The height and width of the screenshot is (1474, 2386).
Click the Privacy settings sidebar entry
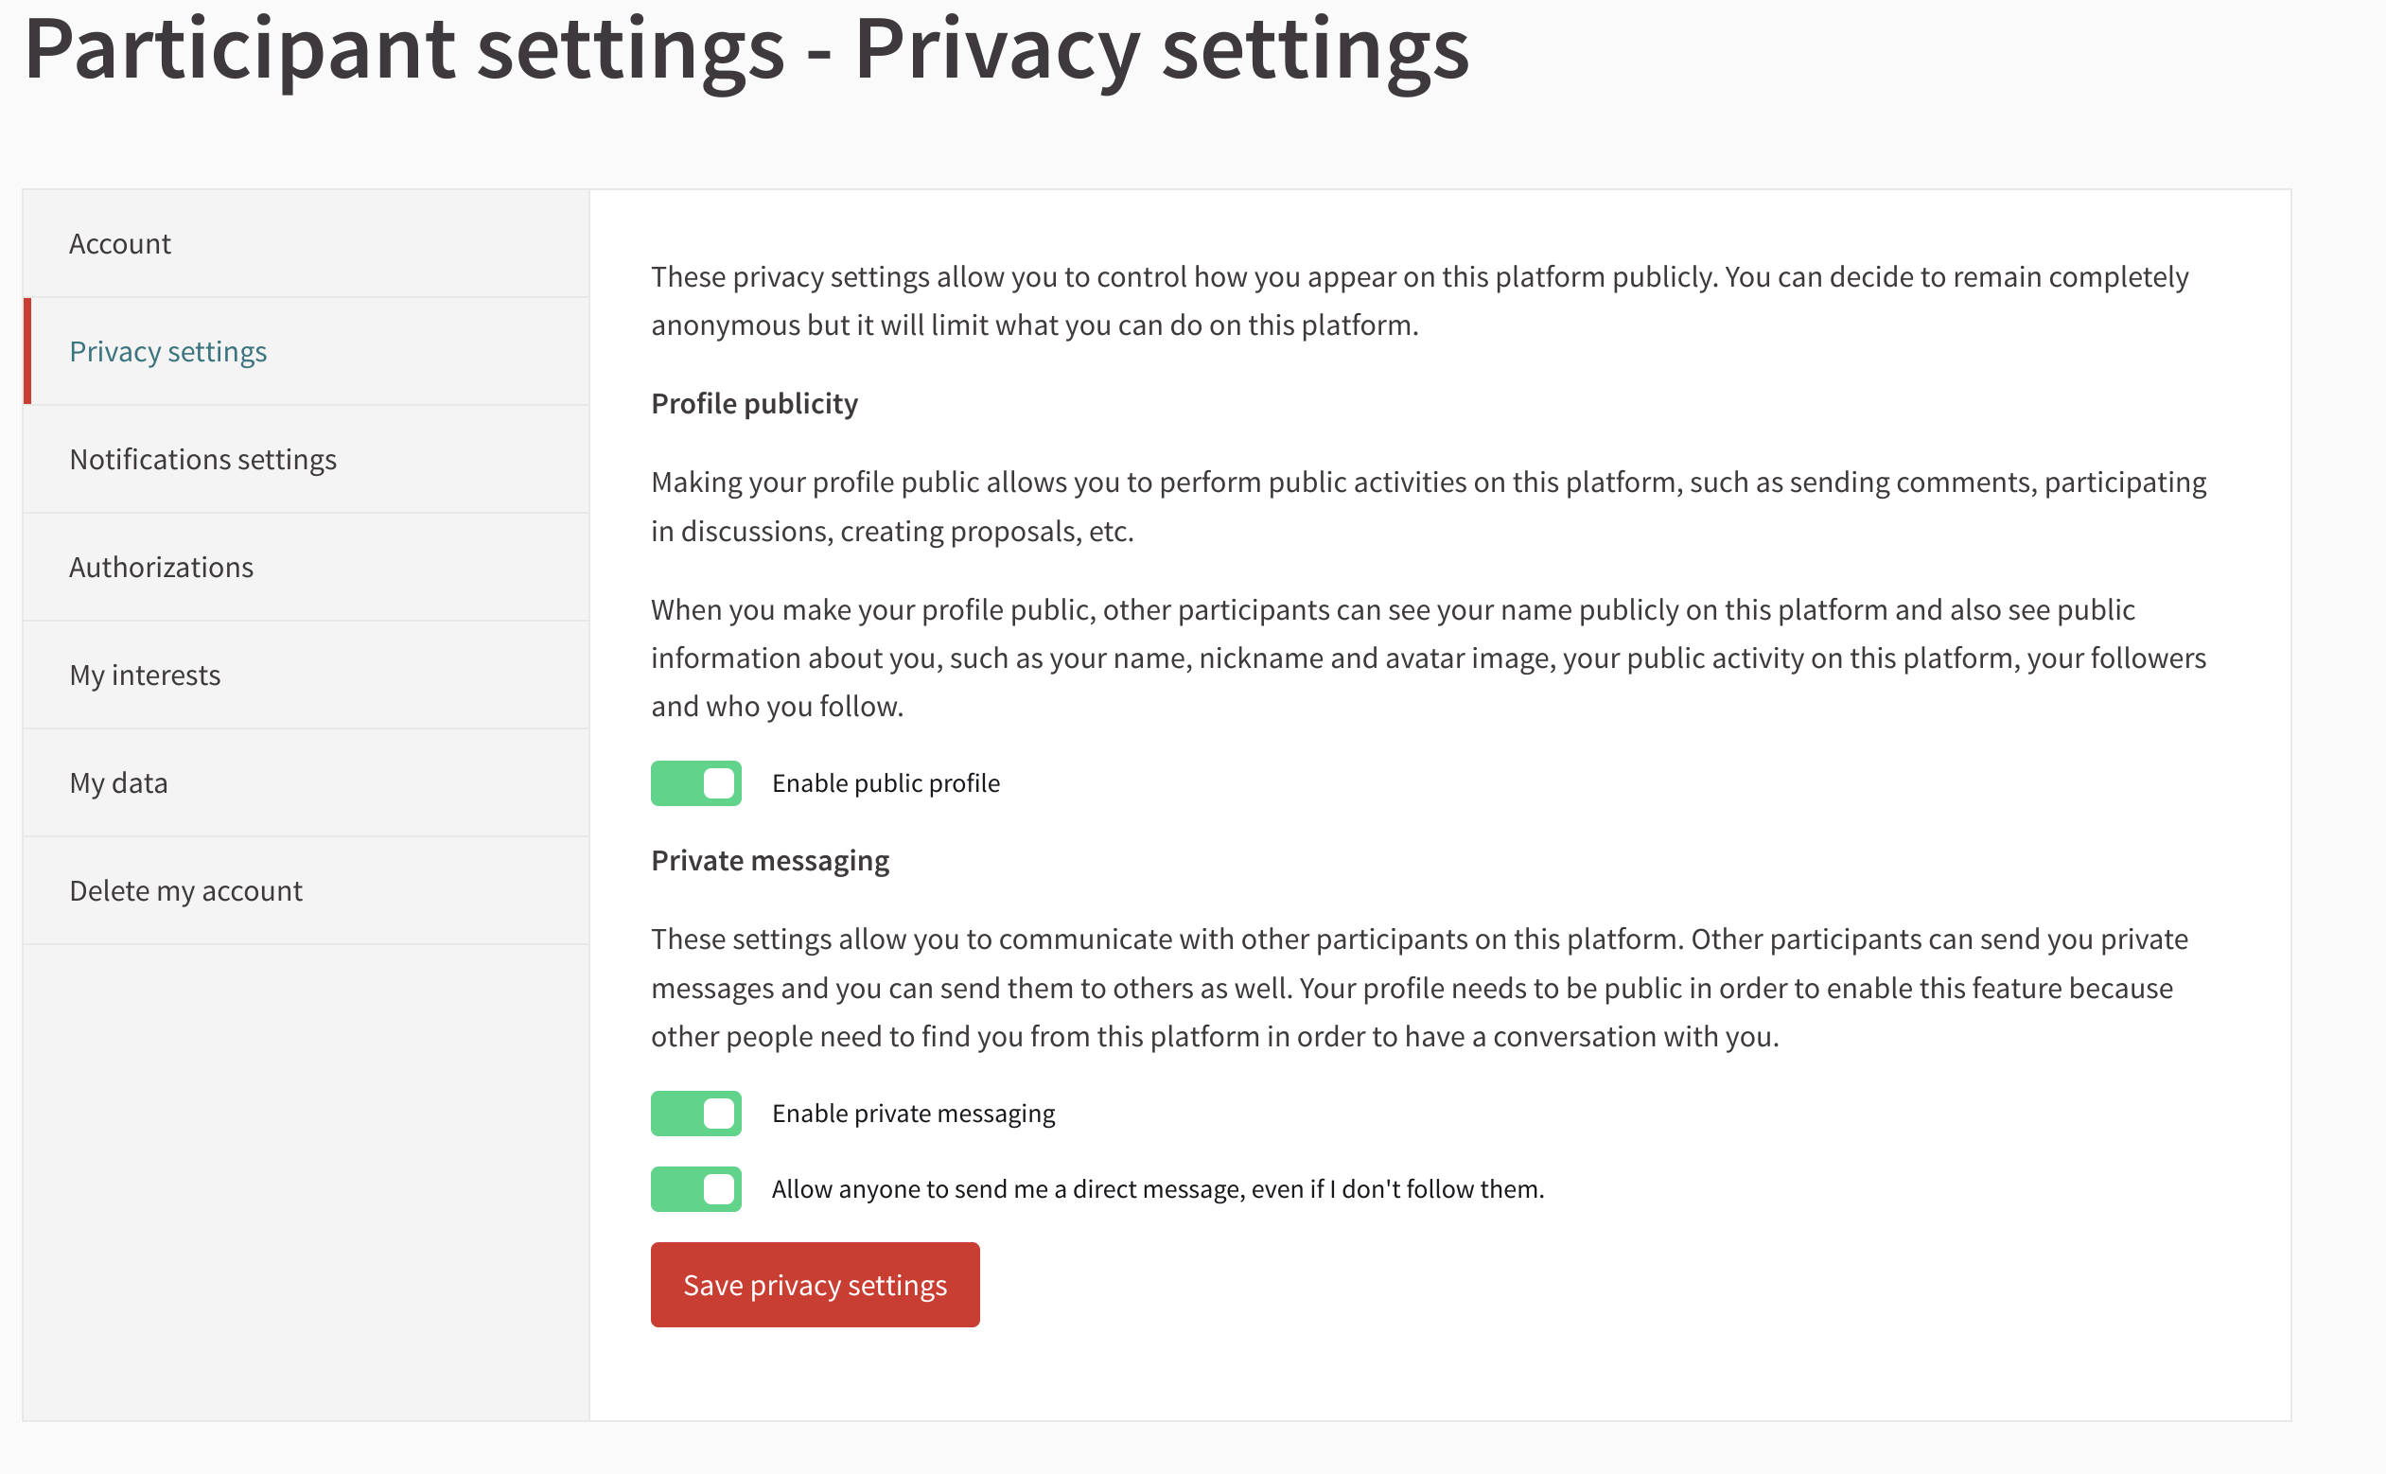(x=168, y=351)
